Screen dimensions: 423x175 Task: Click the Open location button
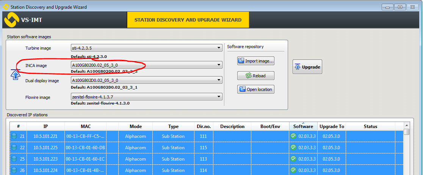click(x=255, y=89)
